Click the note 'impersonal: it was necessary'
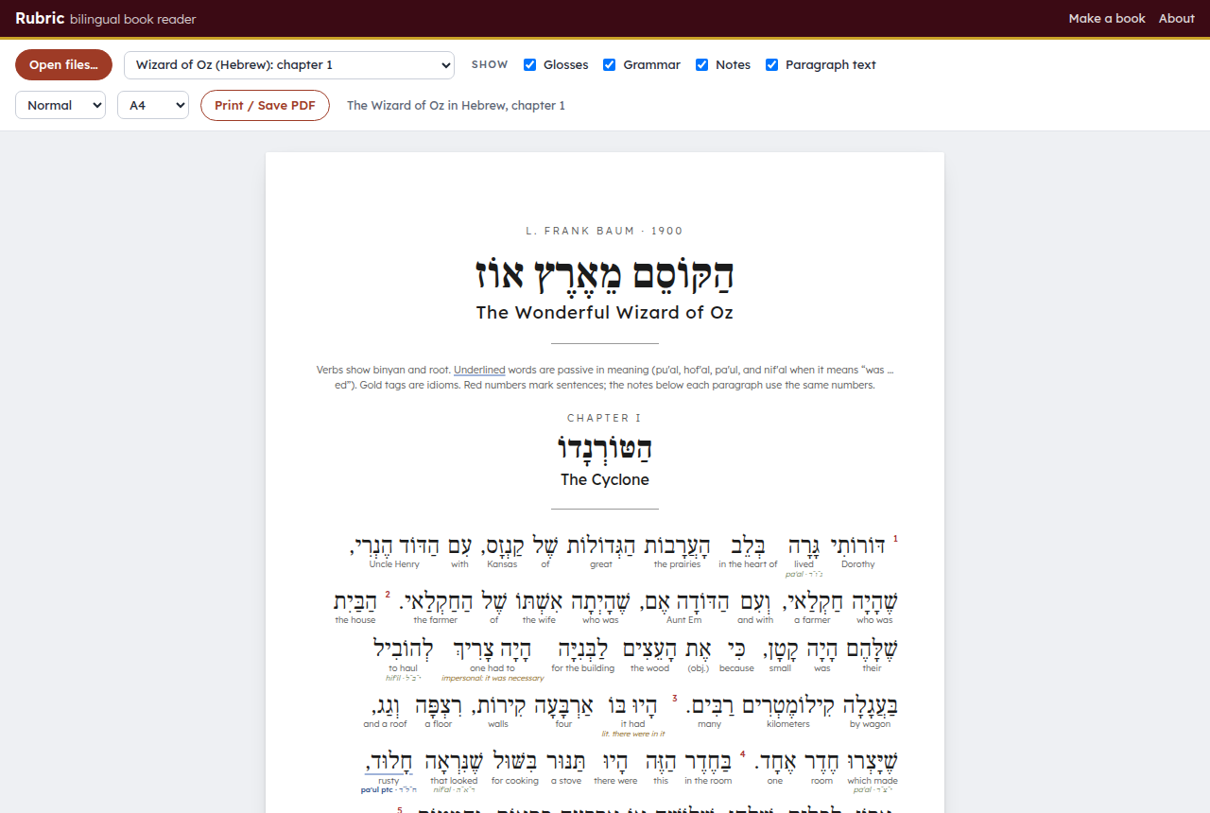 pos(493,678)
